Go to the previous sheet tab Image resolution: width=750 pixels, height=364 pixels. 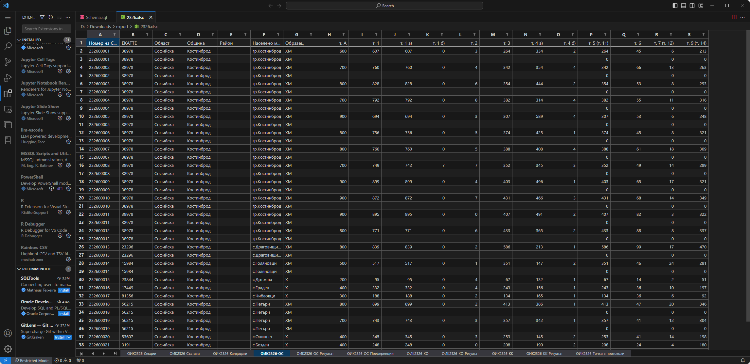pyautogui.click(x=93, y=353)
